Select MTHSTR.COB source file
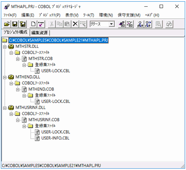 40,59
